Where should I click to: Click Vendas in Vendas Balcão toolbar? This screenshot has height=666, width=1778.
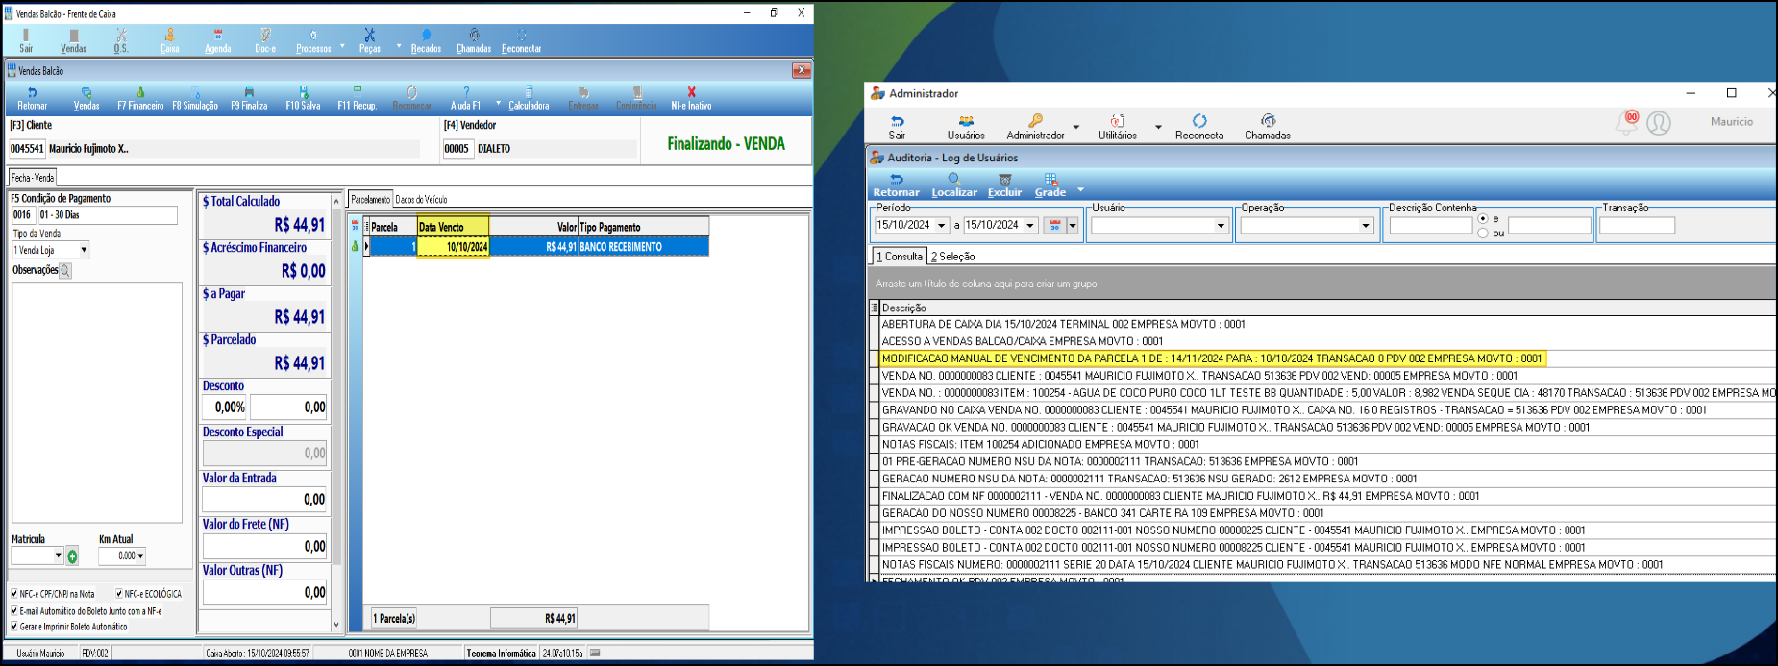pos(86,98)
